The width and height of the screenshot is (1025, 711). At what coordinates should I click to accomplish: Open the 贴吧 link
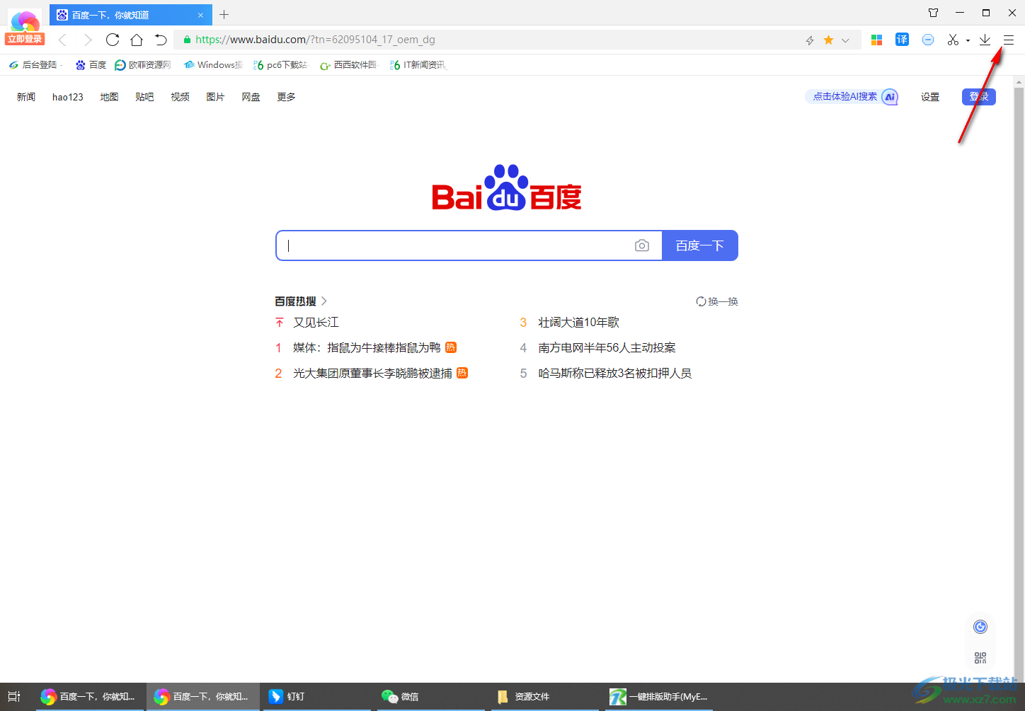[144, 97]
